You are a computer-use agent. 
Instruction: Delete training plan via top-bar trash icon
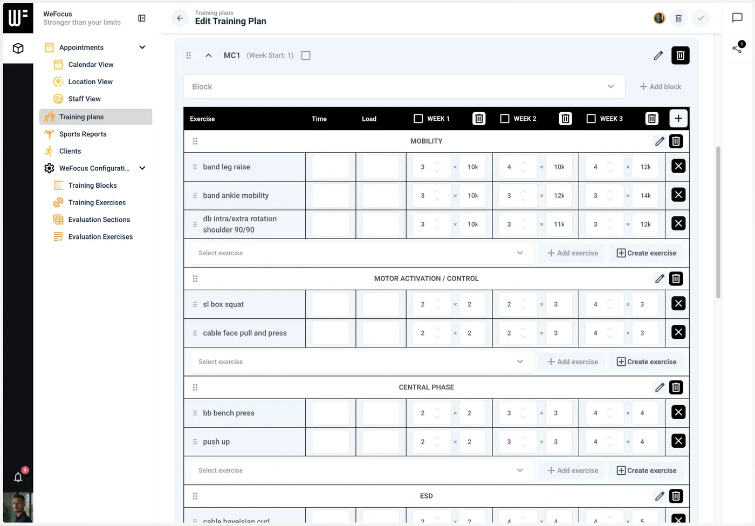(x=678, y=18)
